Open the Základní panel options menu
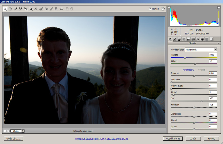This screenshot has width=223, height=144. tap(219, 44)
